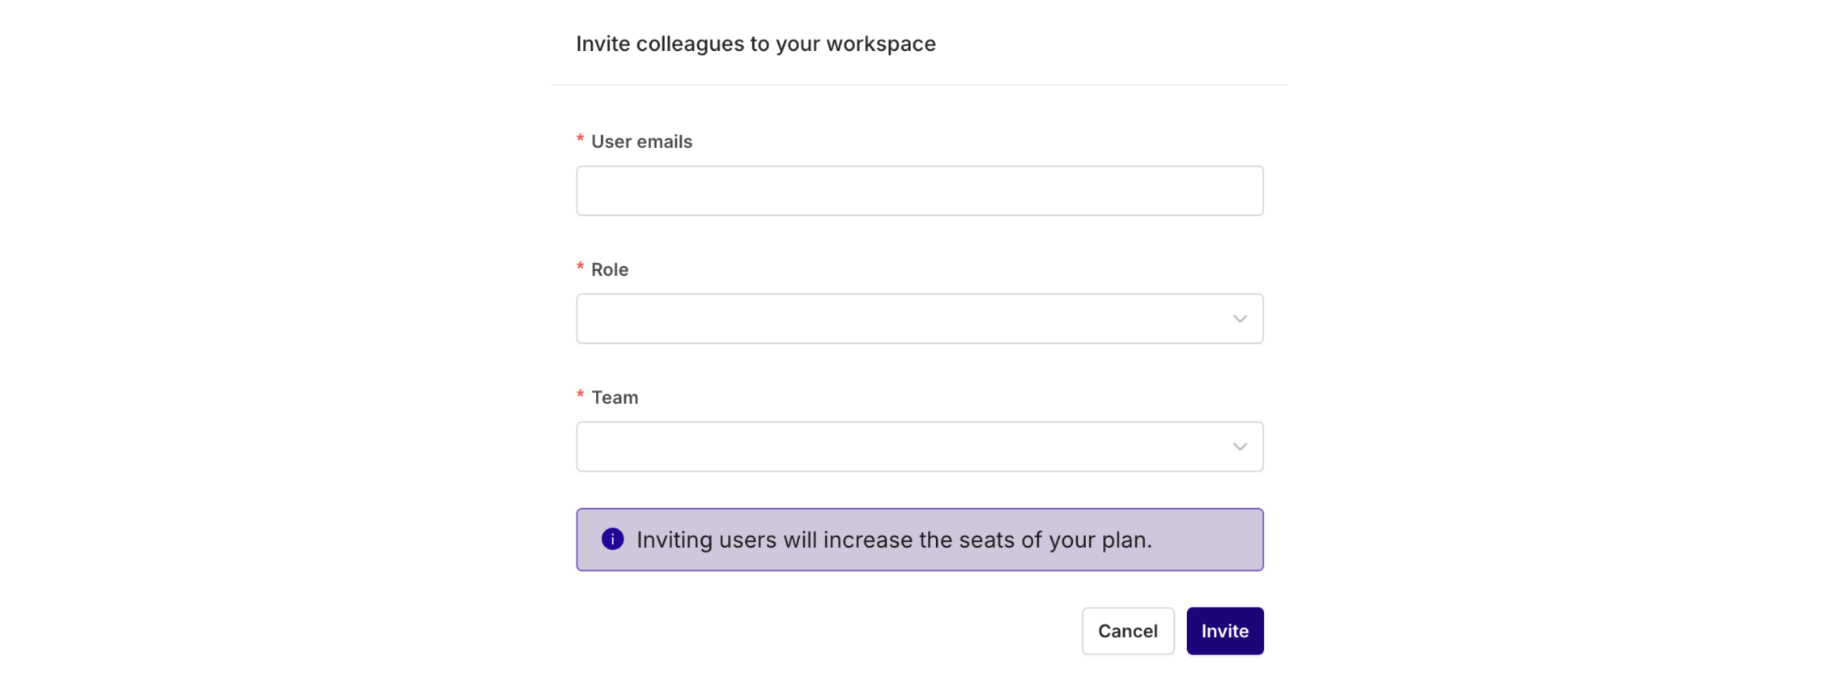The height and width of the screenshot is (686, 1843).
Task: Click the divider line below the title
Action: click(x=919, y=85)
